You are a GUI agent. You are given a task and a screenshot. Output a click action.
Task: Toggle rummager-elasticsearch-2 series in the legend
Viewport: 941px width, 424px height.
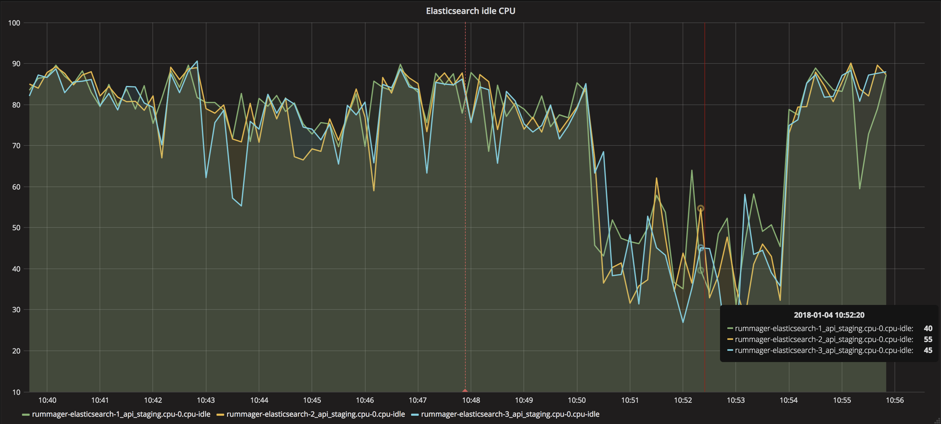click(315, 414)
